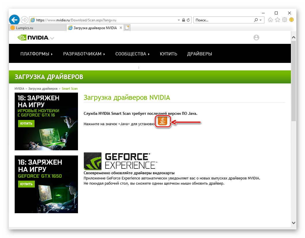Click the scrollbar down arrow
This screenshot has width=305, height=238.
(293, 223)
